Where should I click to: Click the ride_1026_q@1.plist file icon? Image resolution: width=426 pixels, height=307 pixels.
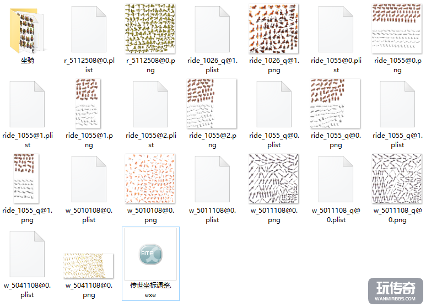pos(212,29)
